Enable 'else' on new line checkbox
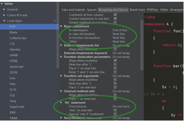184x121 pixels. (115, 110)
